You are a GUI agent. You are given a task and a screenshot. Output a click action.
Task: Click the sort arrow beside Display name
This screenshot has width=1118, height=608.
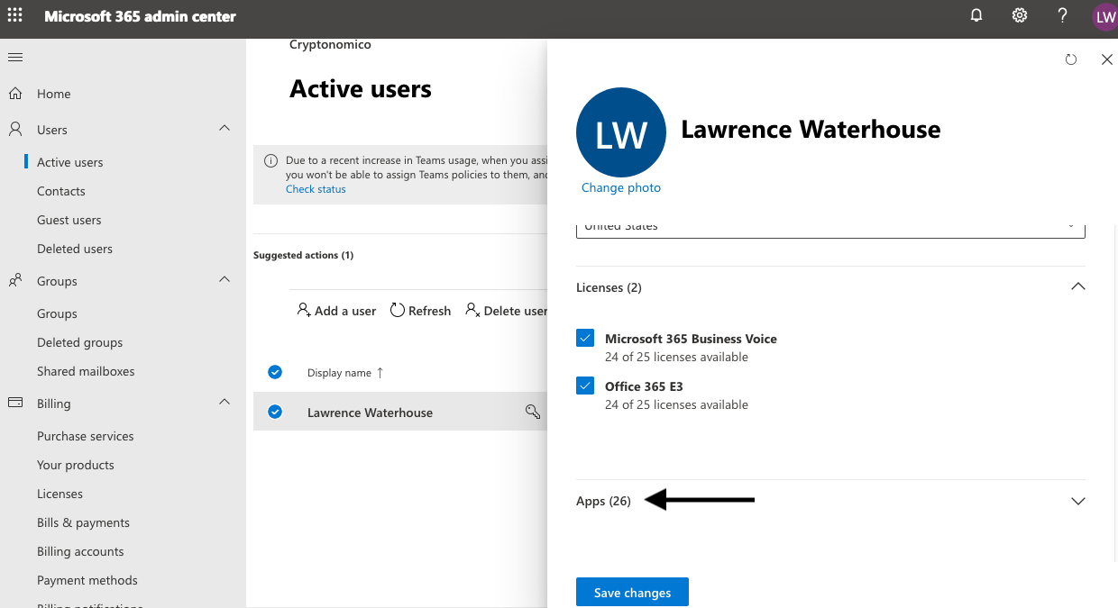click(x=380, y=373)
